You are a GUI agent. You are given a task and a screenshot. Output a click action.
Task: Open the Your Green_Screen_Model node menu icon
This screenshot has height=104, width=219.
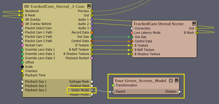pyautogui.click(x=176, y=81)
